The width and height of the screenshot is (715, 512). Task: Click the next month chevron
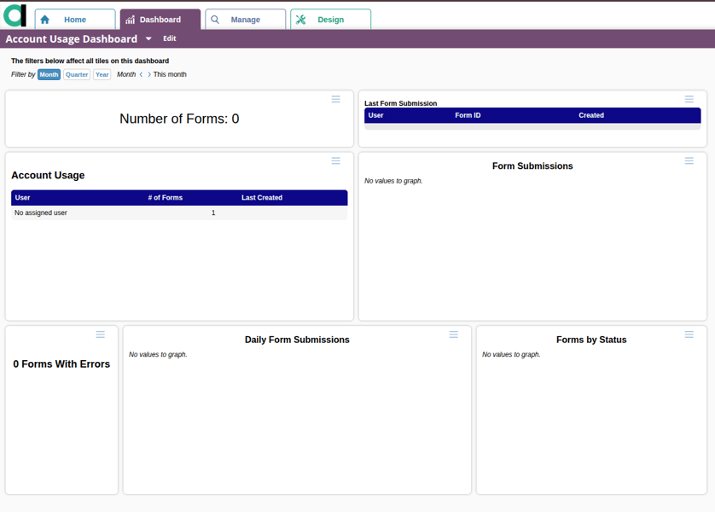pos(149,74)
